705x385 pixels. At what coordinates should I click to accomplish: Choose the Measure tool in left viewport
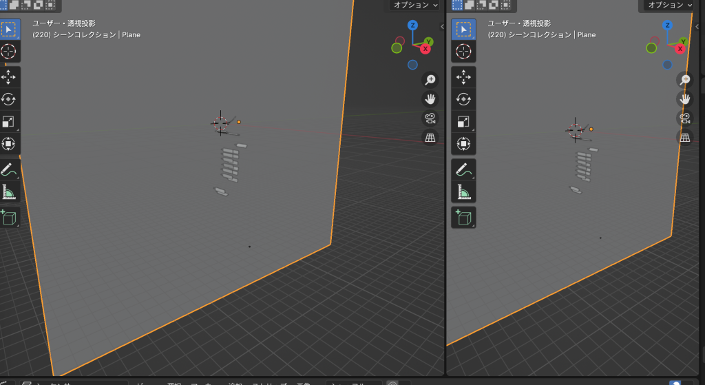click(x=8, y=193)
